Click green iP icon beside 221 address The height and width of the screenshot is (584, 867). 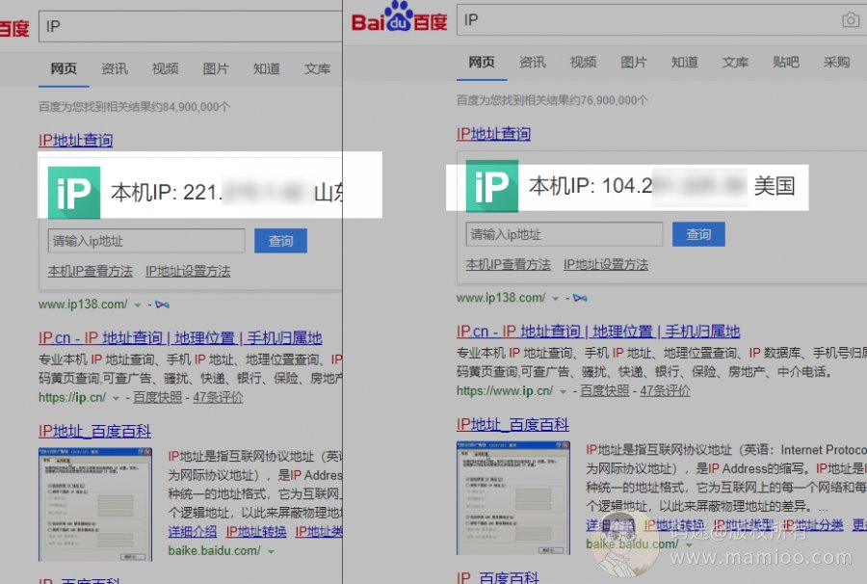74,192
